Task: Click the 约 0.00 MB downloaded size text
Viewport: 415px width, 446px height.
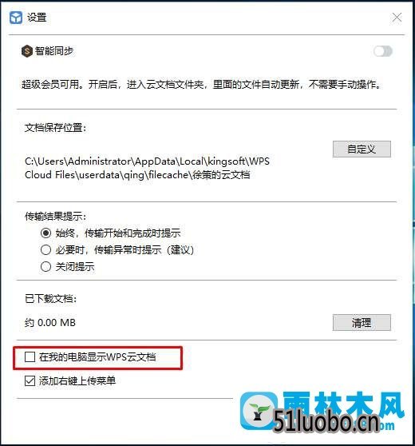Action: point(50,323)
